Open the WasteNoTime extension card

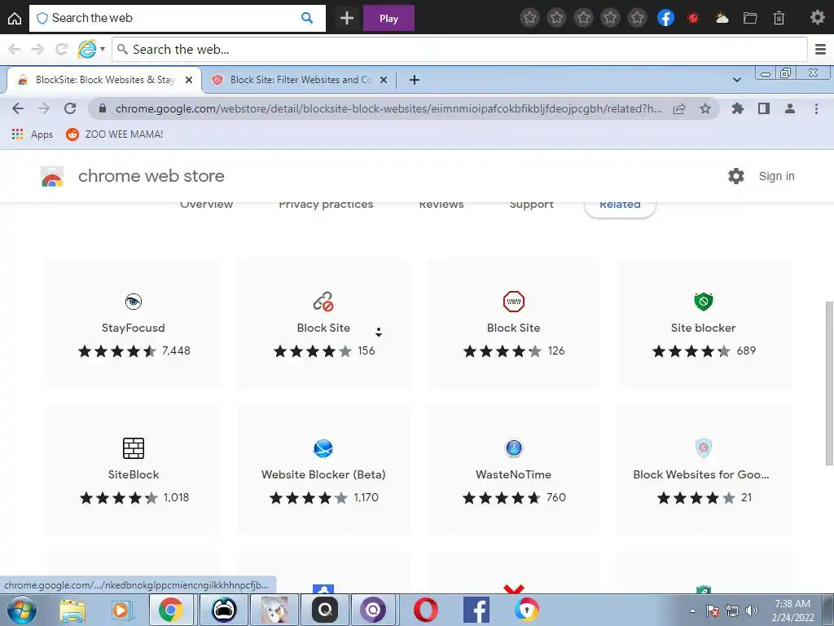pyautogui.click(x=513, y=470)
